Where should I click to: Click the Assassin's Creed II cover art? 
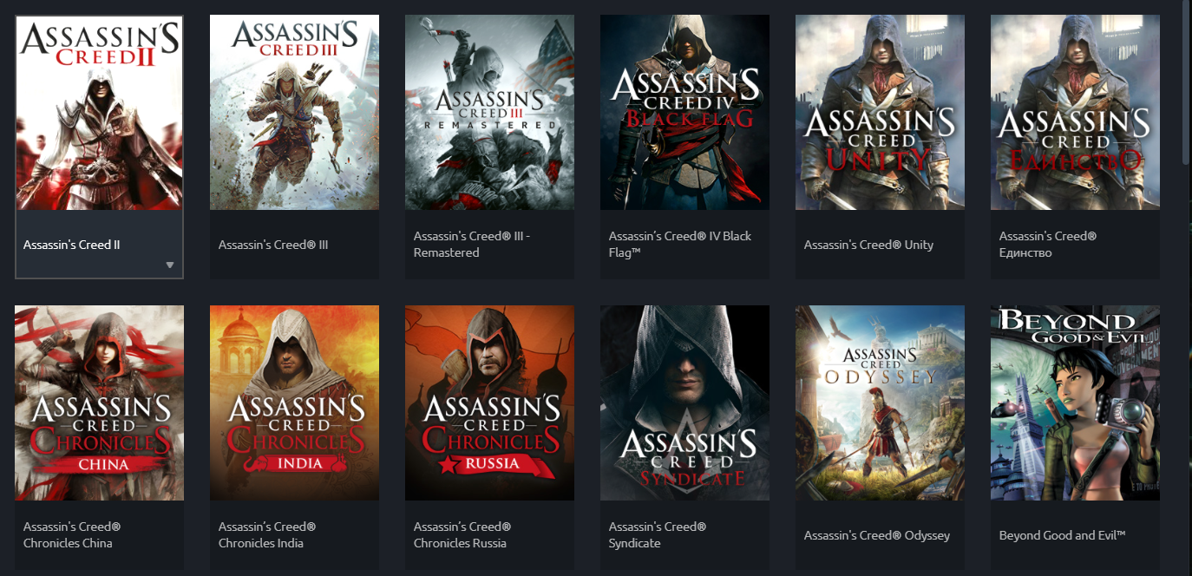pyautogui.click(x=99, y=113)
